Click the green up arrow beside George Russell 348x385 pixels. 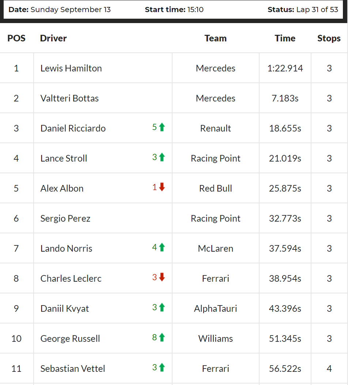(x=162, y=337)
